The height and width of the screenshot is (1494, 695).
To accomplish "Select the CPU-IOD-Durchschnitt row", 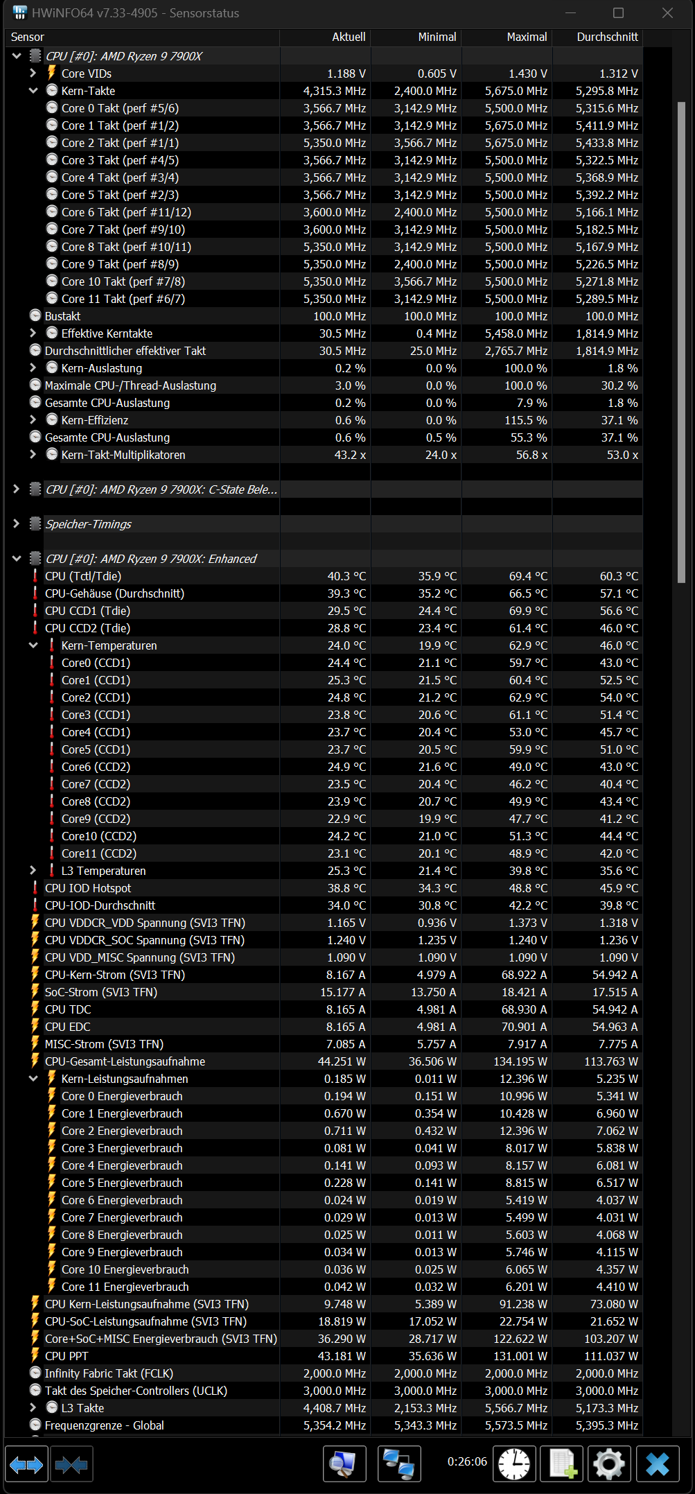I will [x=324, y=905].
